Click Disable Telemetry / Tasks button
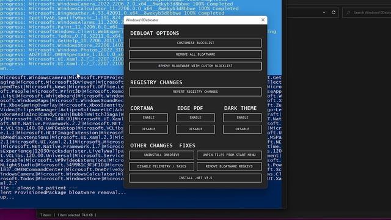This screenshot has width=391, height=220. (x=161, y=166)
